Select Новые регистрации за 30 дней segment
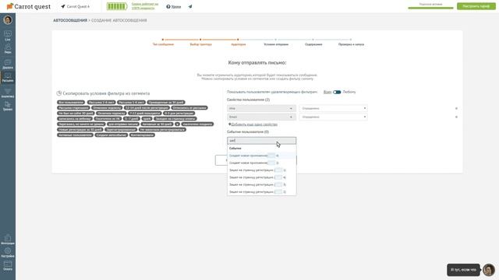Screen dimensions: 499x280 tap(80, 130)
